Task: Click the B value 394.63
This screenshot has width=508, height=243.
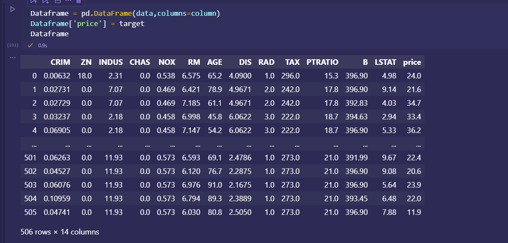Action: pos(357,117)
